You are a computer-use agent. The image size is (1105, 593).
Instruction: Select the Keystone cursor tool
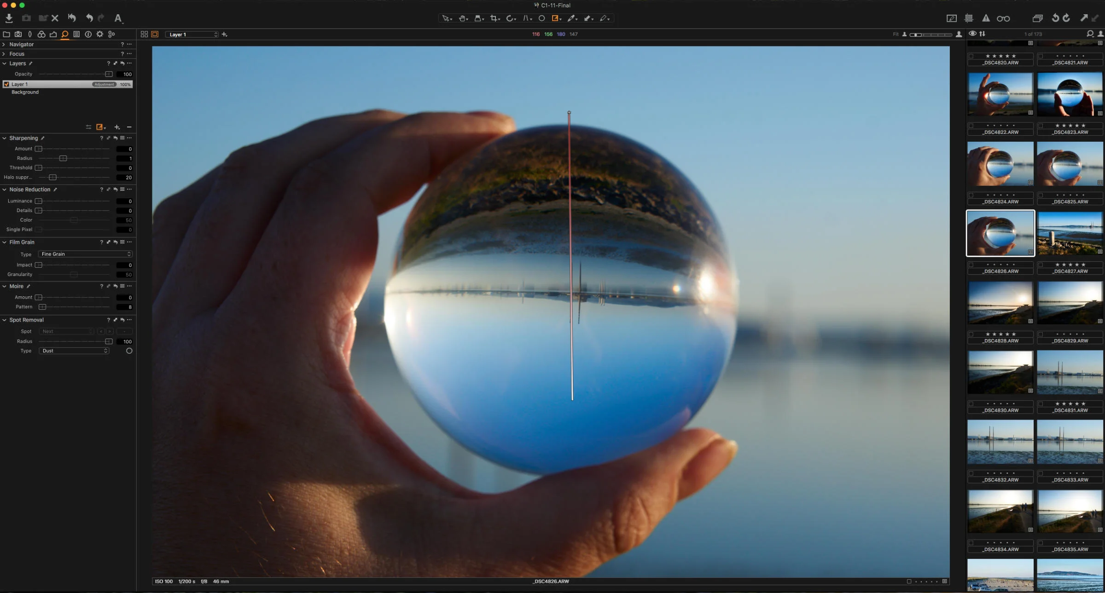click(x=527, y=18)
